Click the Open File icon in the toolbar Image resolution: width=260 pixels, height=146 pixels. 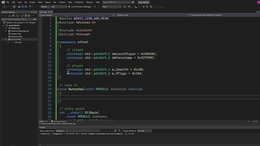(19, 7)
